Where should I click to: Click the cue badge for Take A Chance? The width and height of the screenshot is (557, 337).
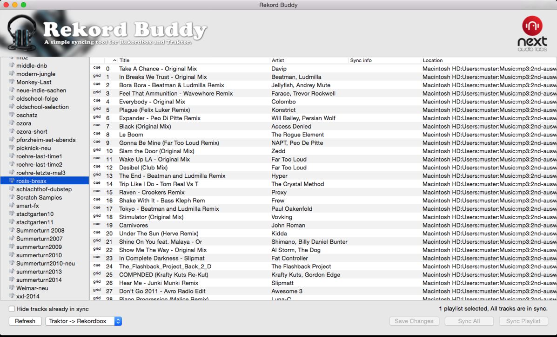click(x=97, y=68)
